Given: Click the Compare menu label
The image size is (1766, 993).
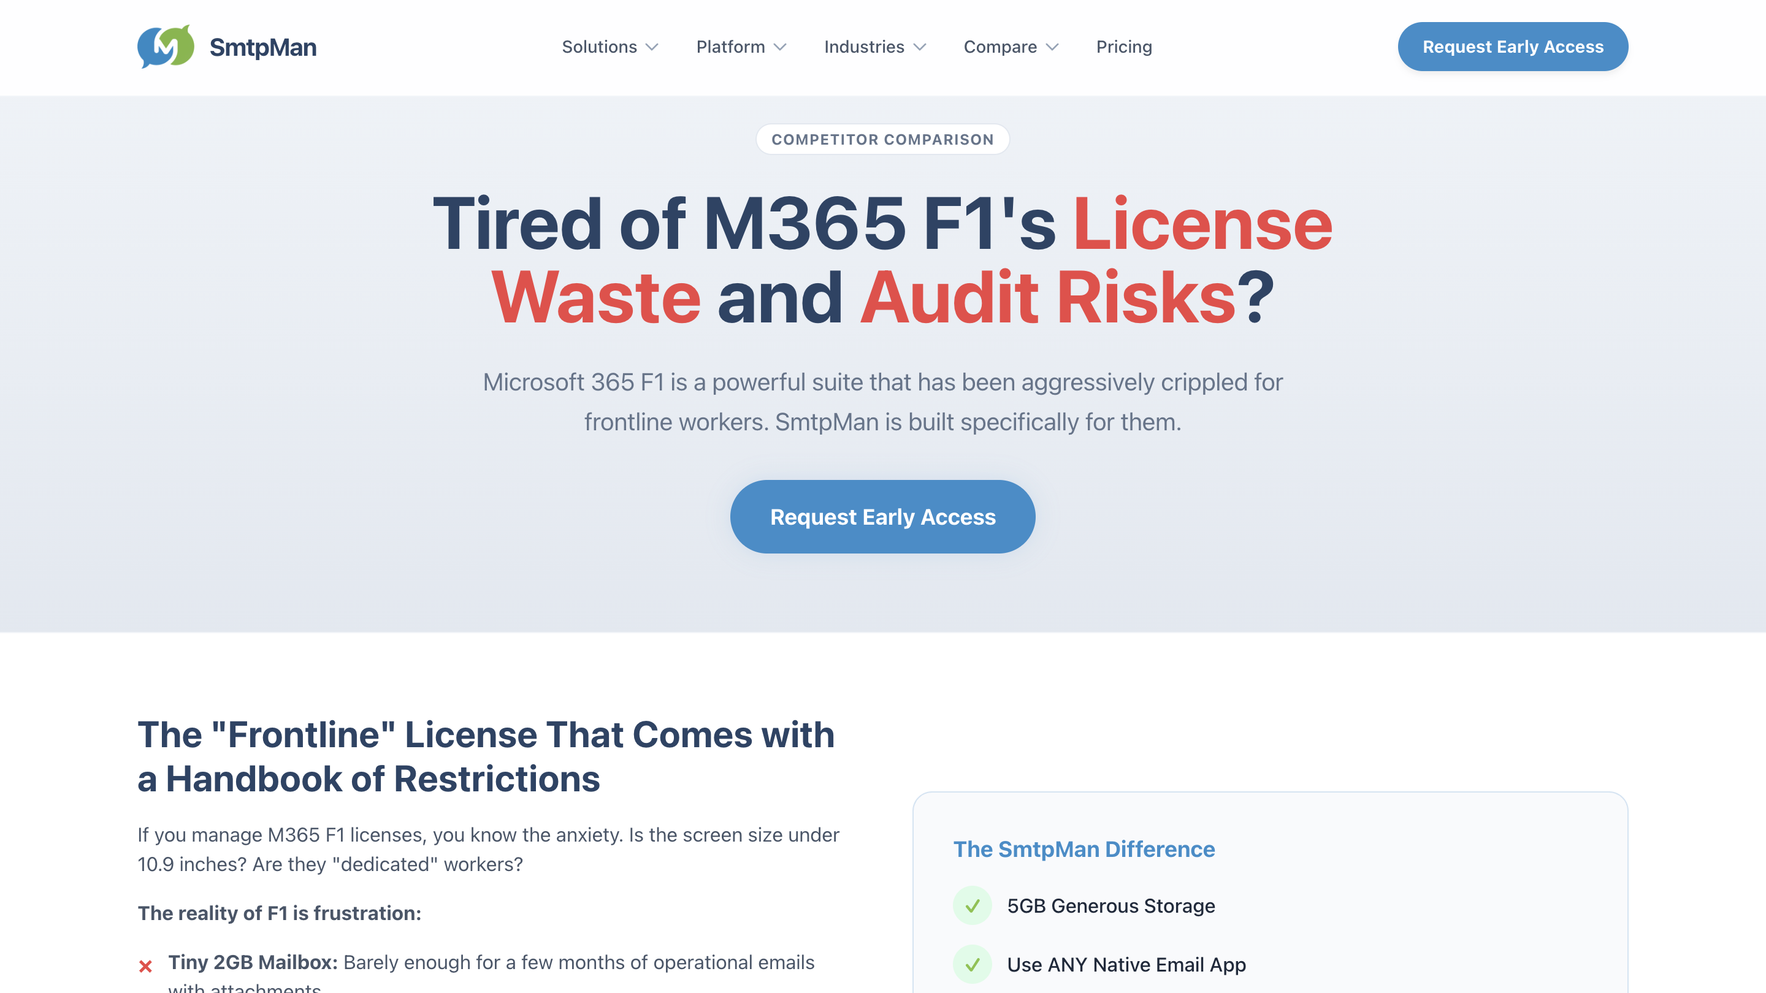Looking at the screenshot, I should point(1000,47).
